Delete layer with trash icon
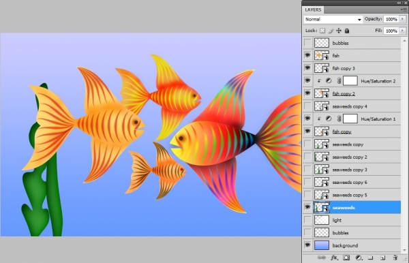 (395, 258)
